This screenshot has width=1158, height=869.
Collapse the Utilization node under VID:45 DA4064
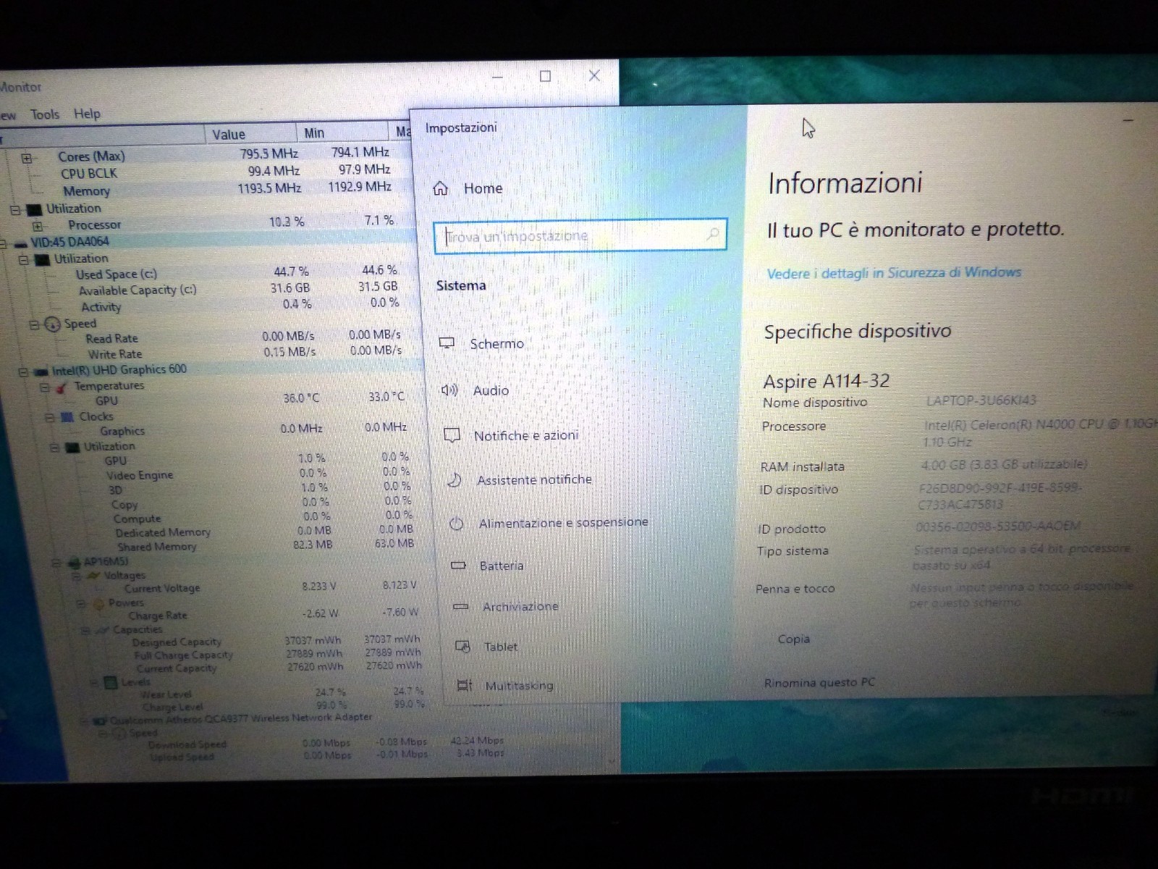[x=22, y=259]
